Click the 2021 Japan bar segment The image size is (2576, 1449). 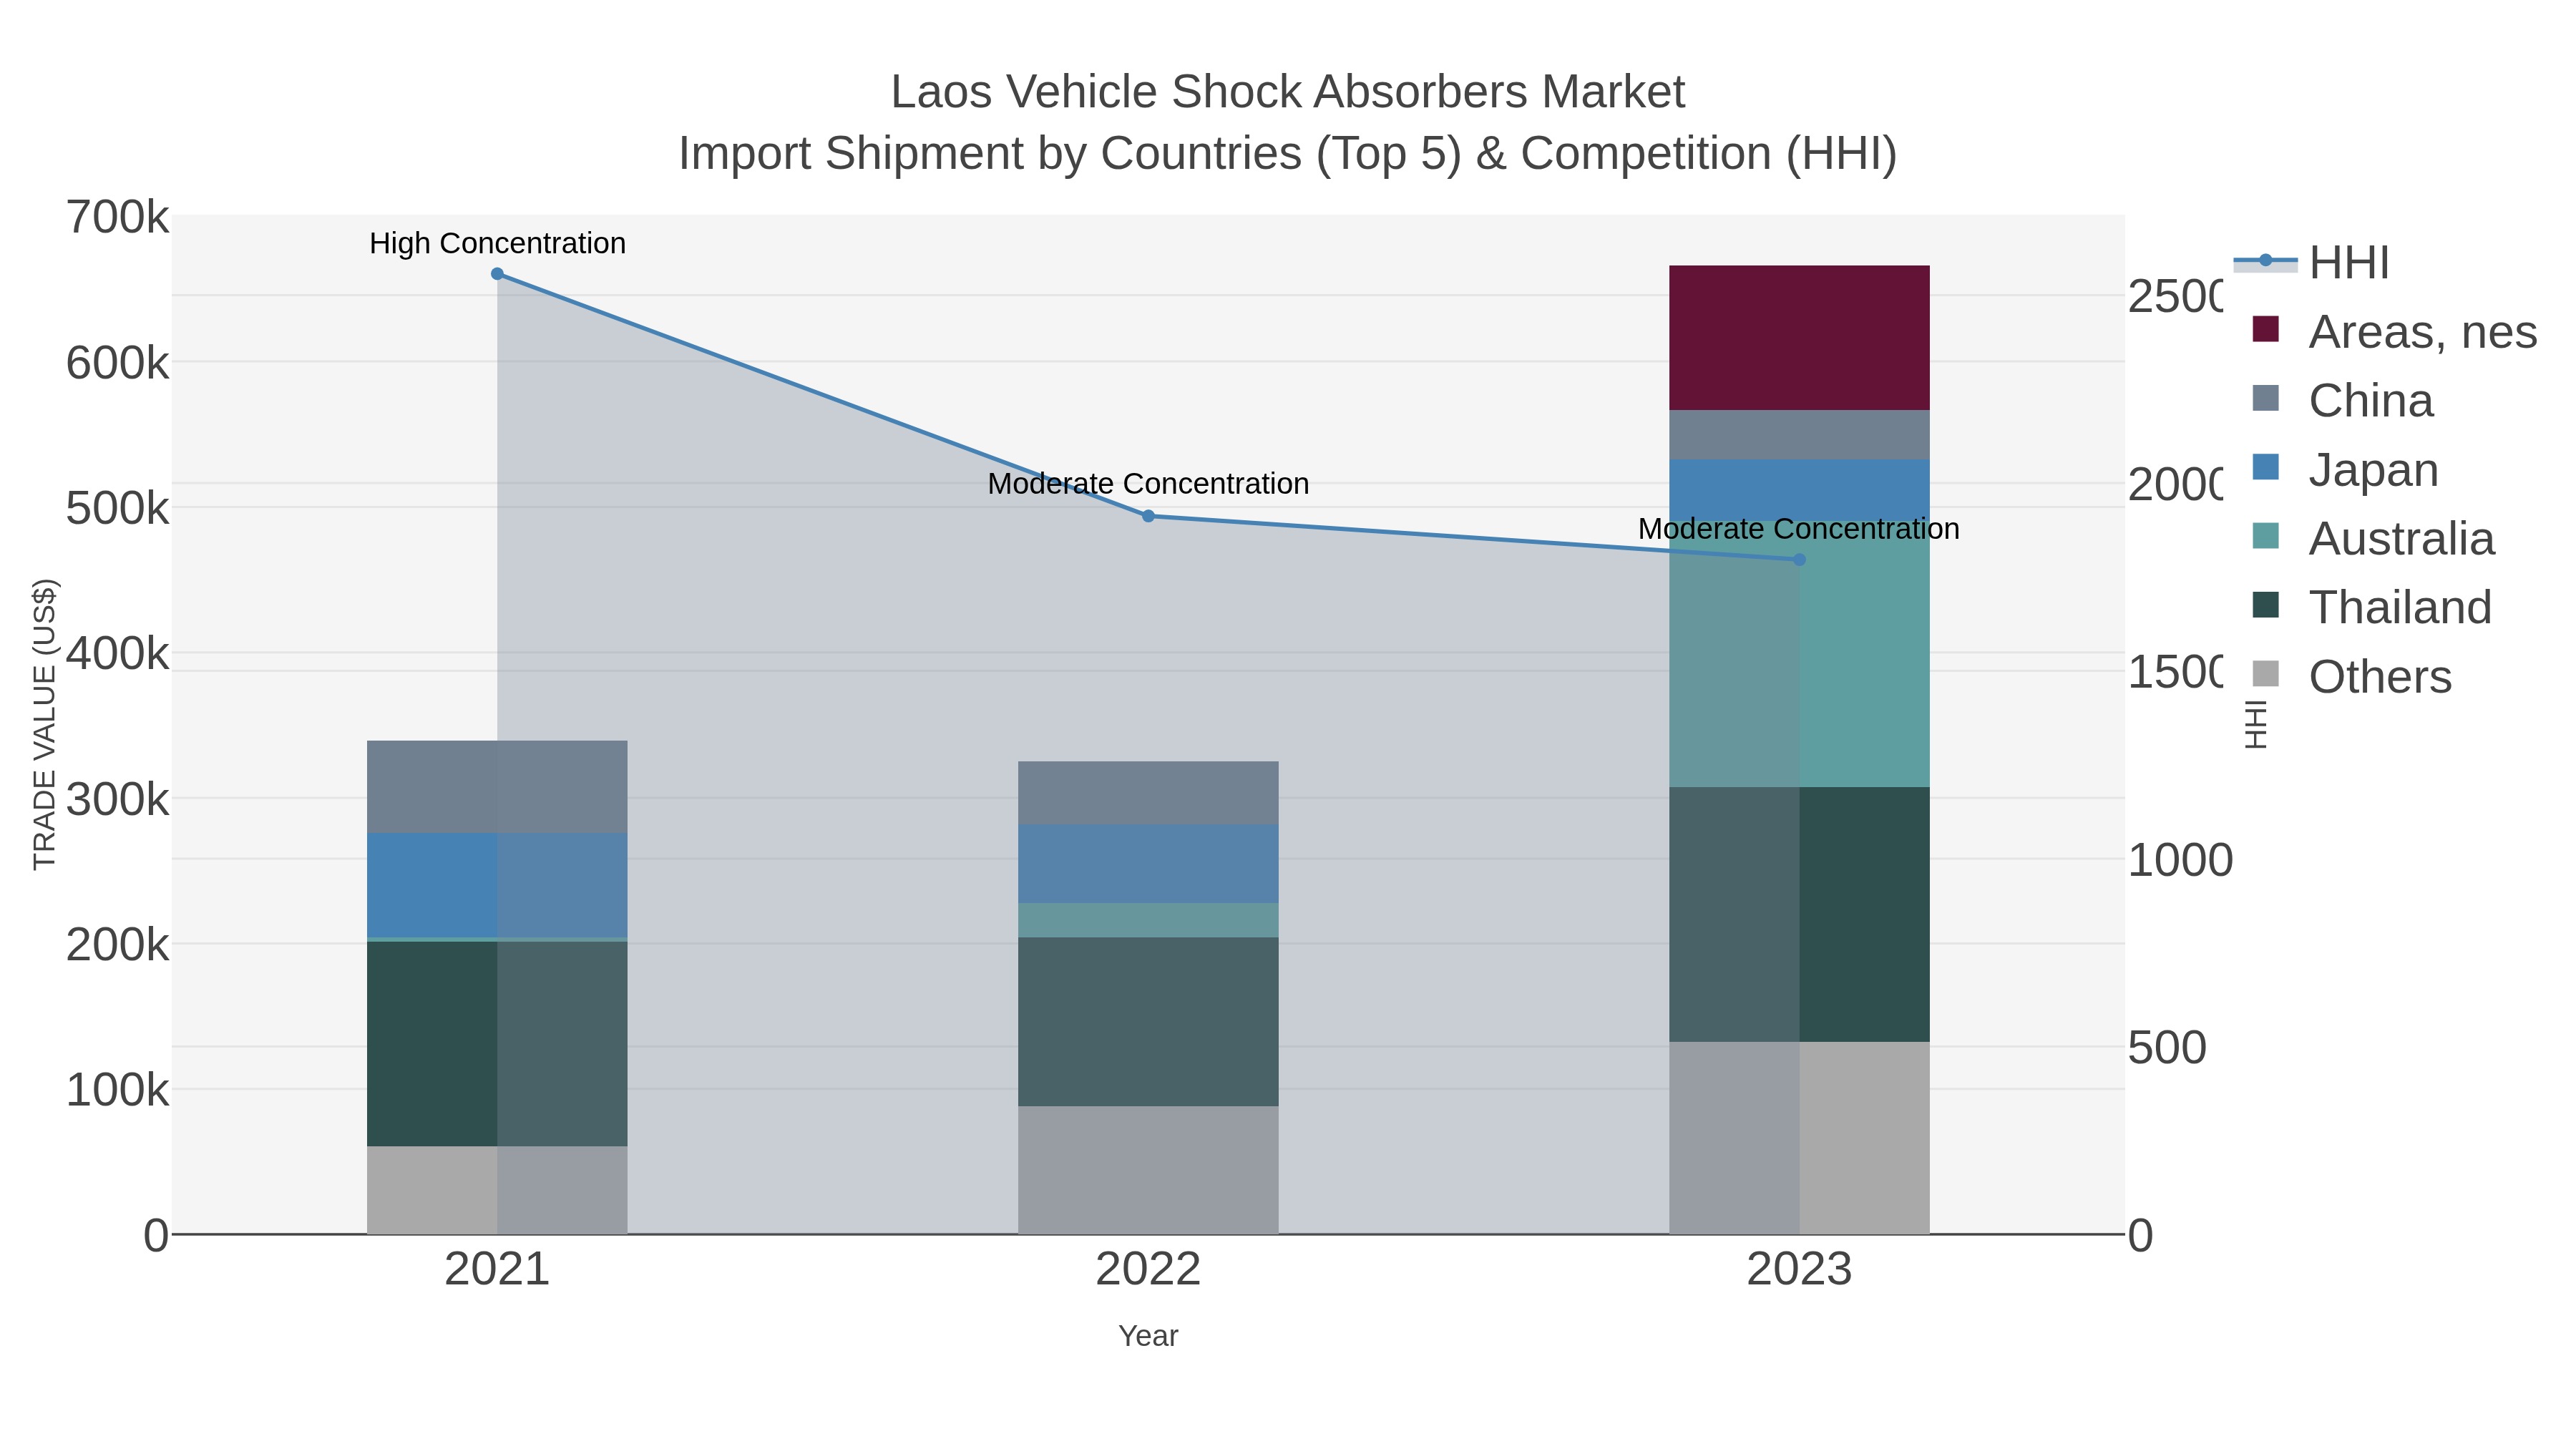[x=497, y=886]
